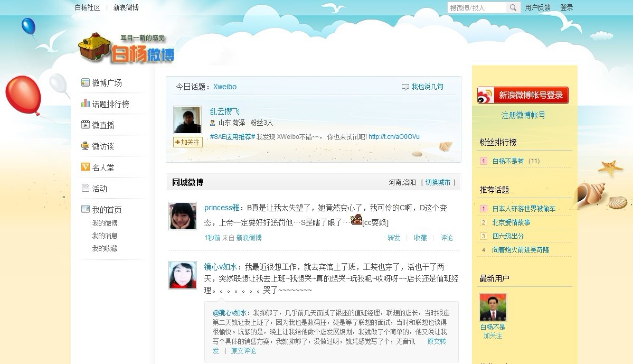Click 注册微博帐号 link
This screenshot has width=633, height=364.
coord(523,116)
